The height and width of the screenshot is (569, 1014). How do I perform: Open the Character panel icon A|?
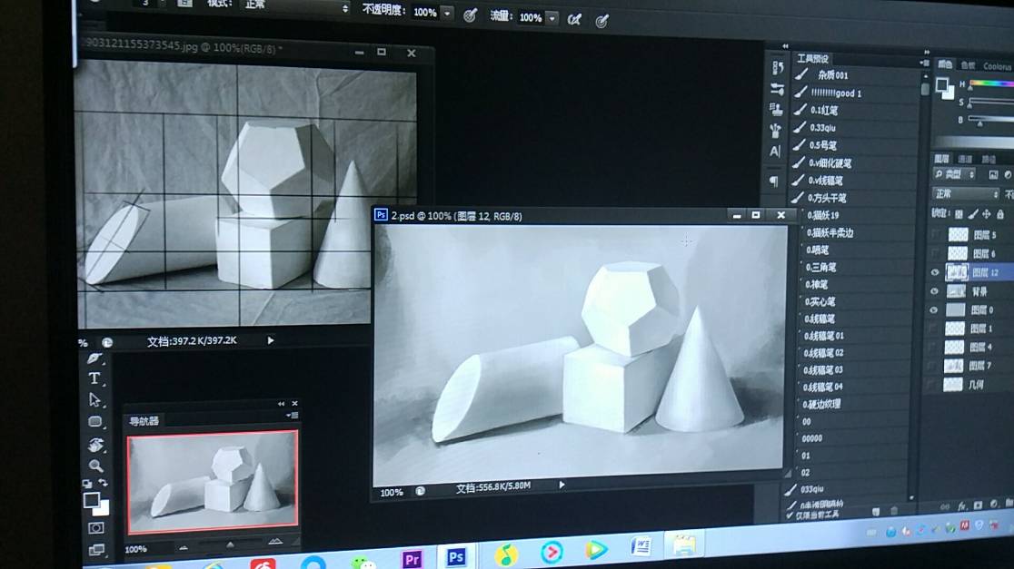775,152
